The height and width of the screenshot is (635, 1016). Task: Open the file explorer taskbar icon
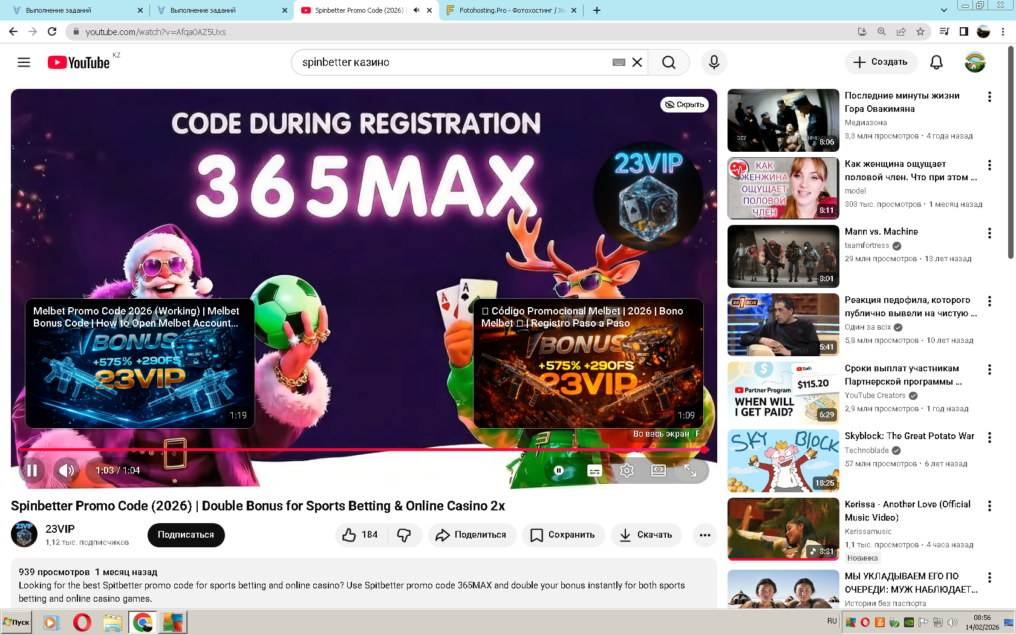(x=112, y=622)
